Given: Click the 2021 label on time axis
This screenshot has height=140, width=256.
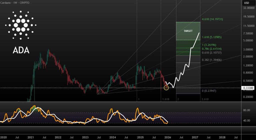Looking at the screenshot, I should 30,137.
